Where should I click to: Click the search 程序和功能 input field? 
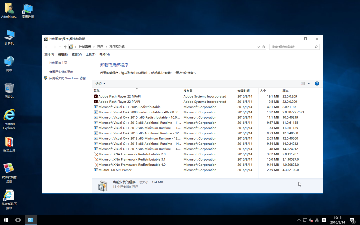point(292,47)
